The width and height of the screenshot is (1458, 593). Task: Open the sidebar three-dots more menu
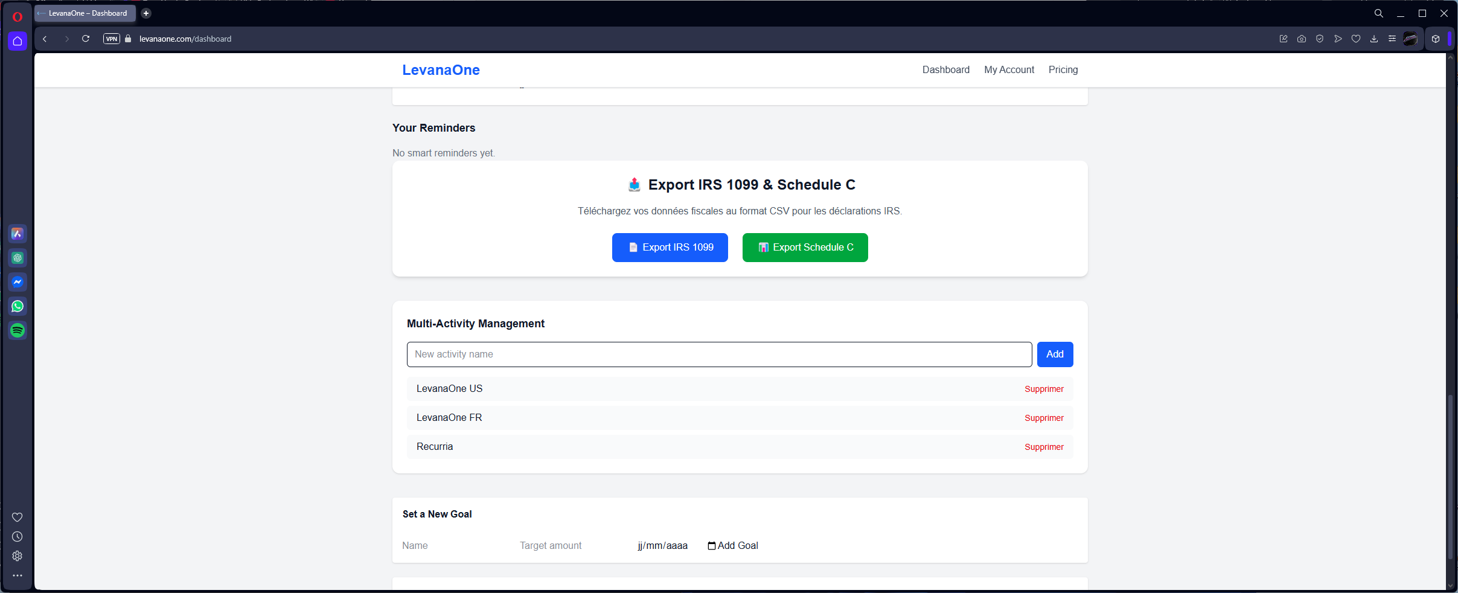tap(18, 575)
